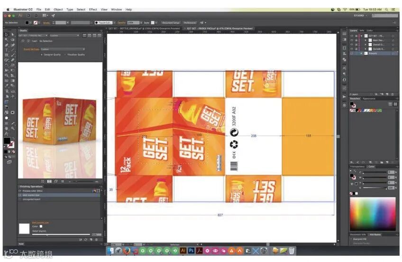The image size is (402, 262).
Task: Click the Photoshop icon in the dock
Action: [191, 251]
